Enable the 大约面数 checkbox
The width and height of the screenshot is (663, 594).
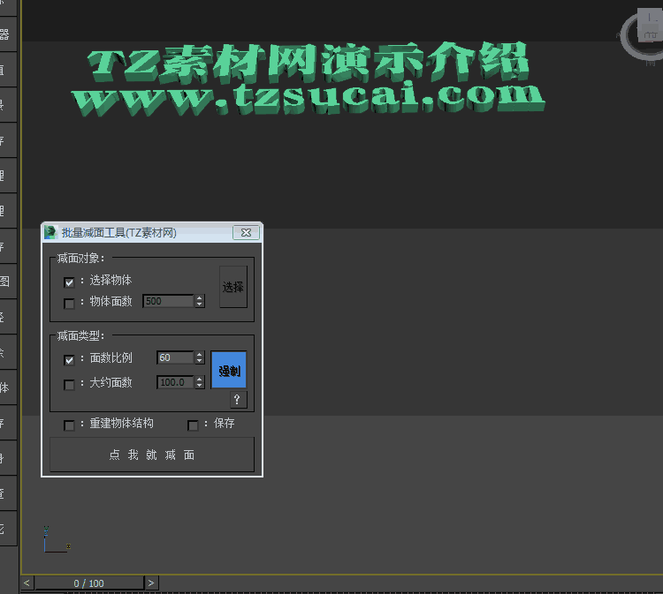click(69, 384)
